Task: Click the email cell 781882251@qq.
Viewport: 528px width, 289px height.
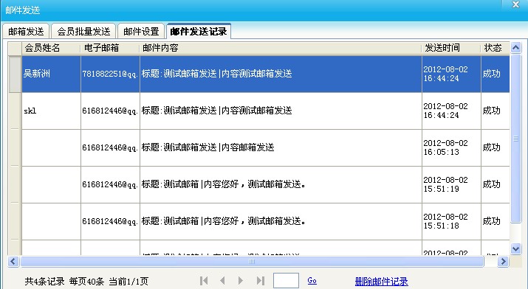Action: click(110, 74)
